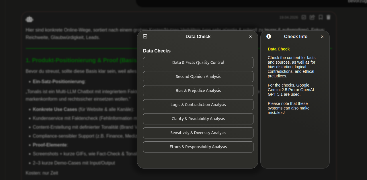
Task: Click the Data Check dialog title
Action: tap(198, 36)
